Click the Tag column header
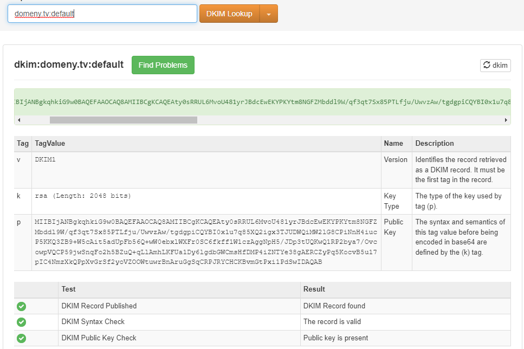This screenshot has height=349, width=524. tap(23, 144)
